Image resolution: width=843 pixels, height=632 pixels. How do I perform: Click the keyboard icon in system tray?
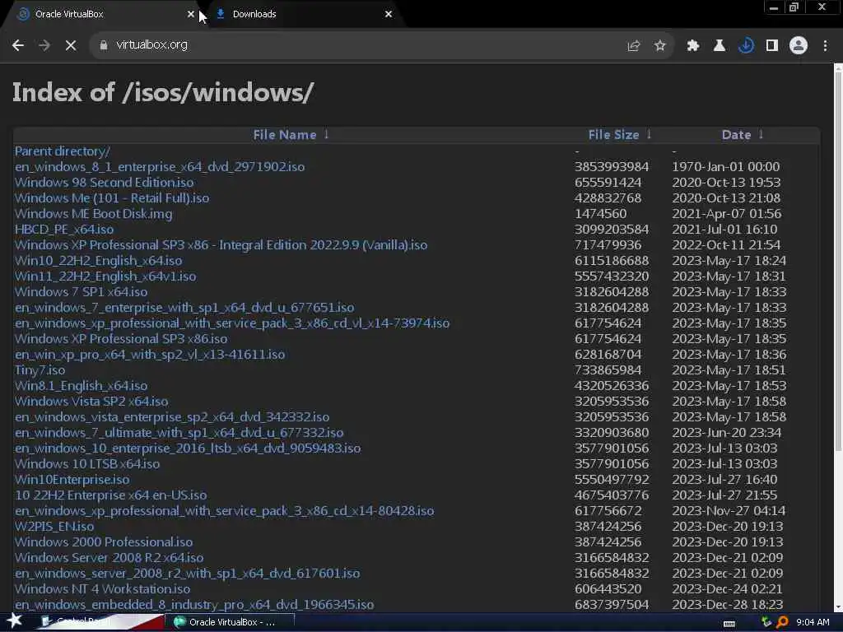click(x=729, y=623)
